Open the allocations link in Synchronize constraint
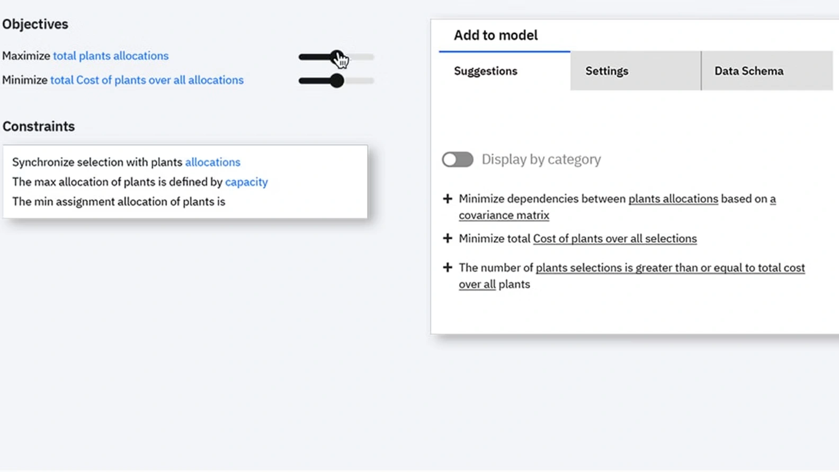The width and height of the screenshot is (839, 472). pyautogui.click(x=213, y=162)
